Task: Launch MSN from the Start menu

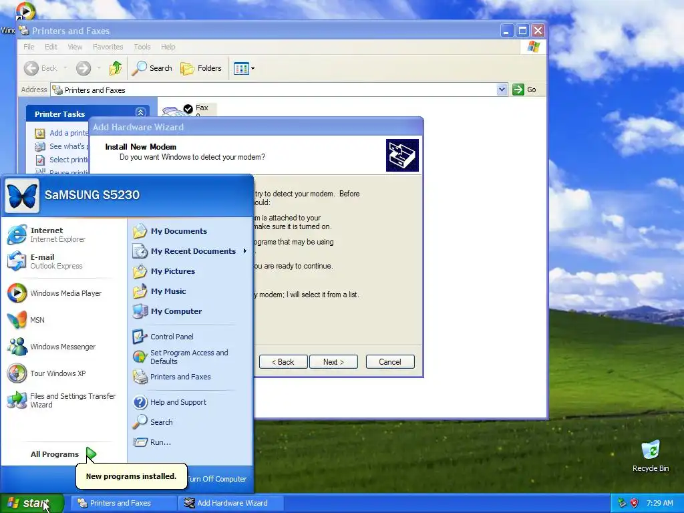Action: click(x=26, y=320)
